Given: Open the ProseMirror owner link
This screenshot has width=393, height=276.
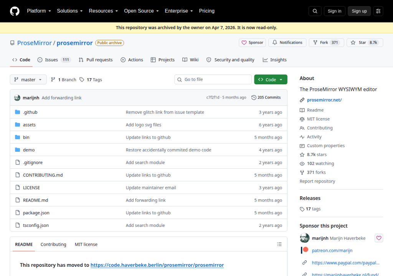Looking at the screenshot, I should [34, 43].
